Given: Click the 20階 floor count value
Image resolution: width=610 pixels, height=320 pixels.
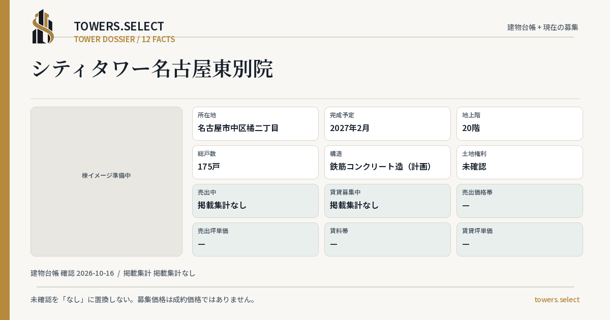Looking at the screenshot, I should 471,128.
